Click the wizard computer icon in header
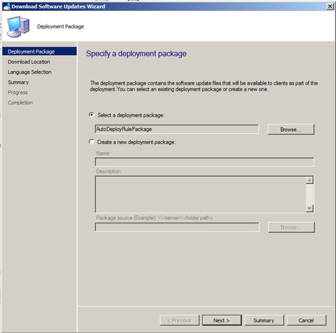 click(18, 27)
